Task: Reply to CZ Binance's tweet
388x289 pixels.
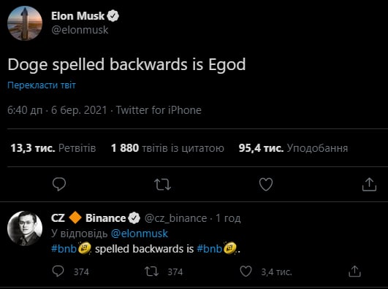Action: [58, 271]
